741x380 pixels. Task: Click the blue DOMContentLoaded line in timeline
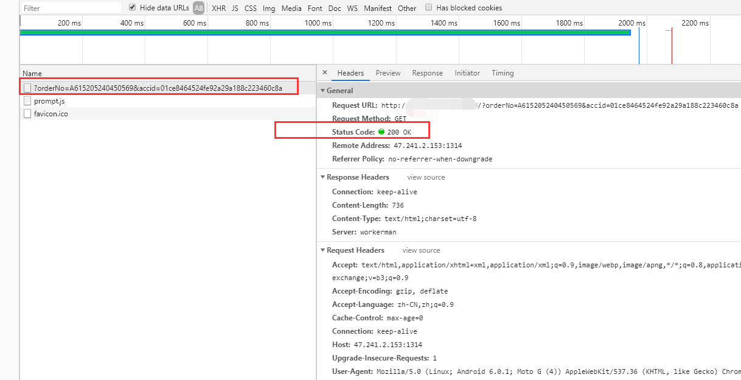click(x=639, y=45)
